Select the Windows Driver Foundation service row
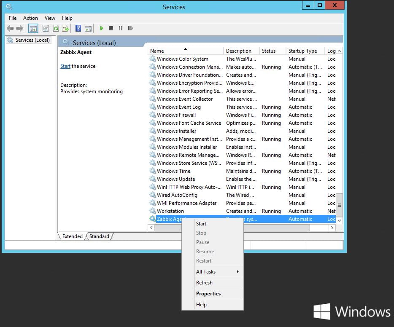Screen dimensions: 394x327 pyautogui.click(x=242, y=75)
